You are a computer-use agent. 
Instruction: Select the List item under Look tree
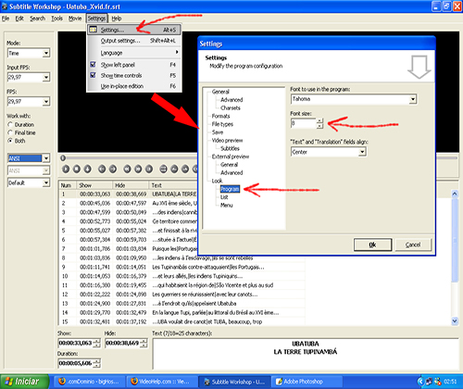tap(224, 197)
